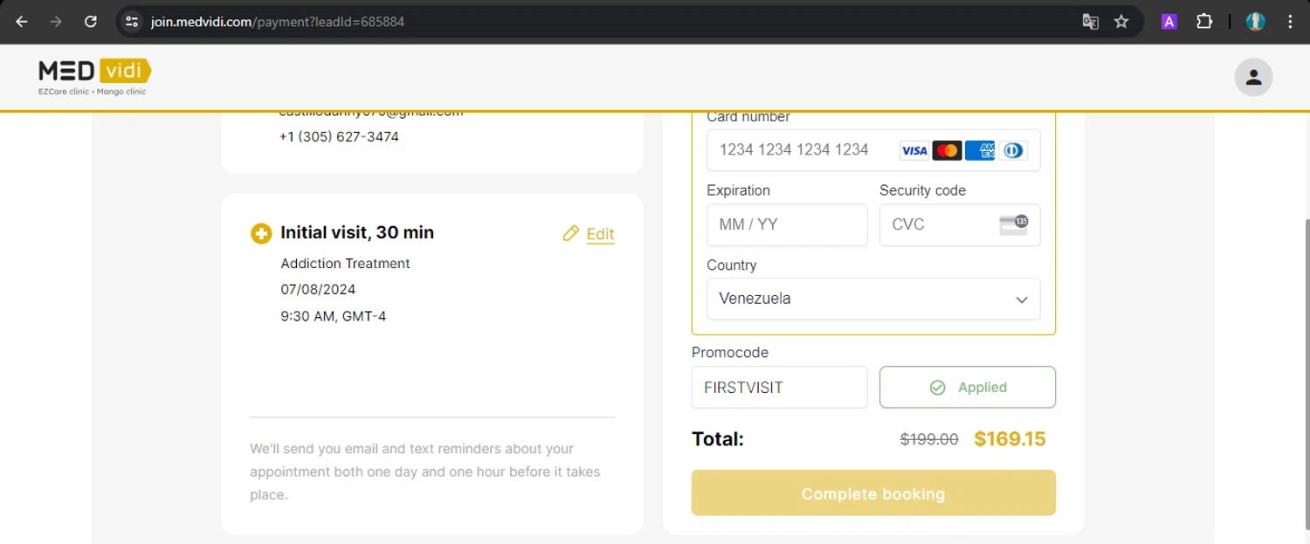1310x544 pixels.
Task: Click the pencil icon next to Edit
Action: click(x=571, y=233)
